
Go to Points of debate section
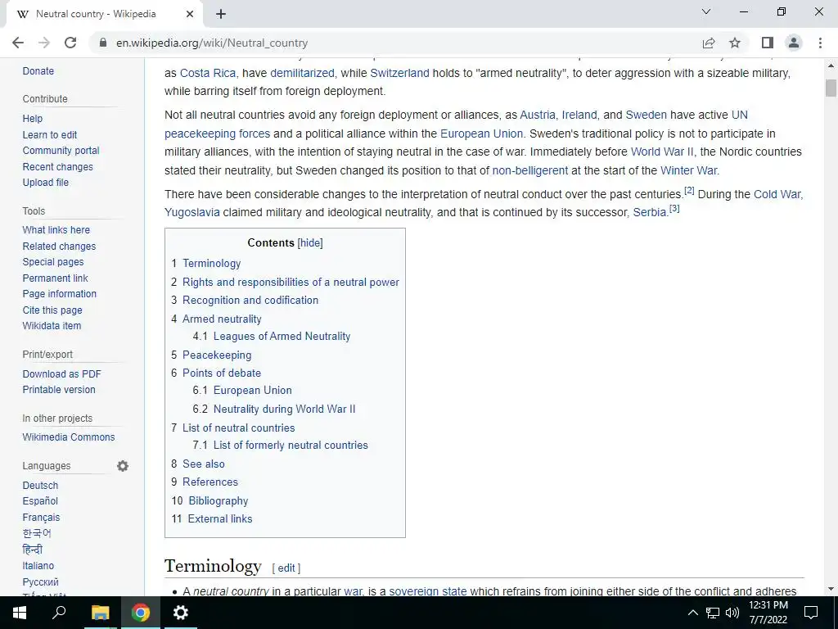tap(222, 373)
